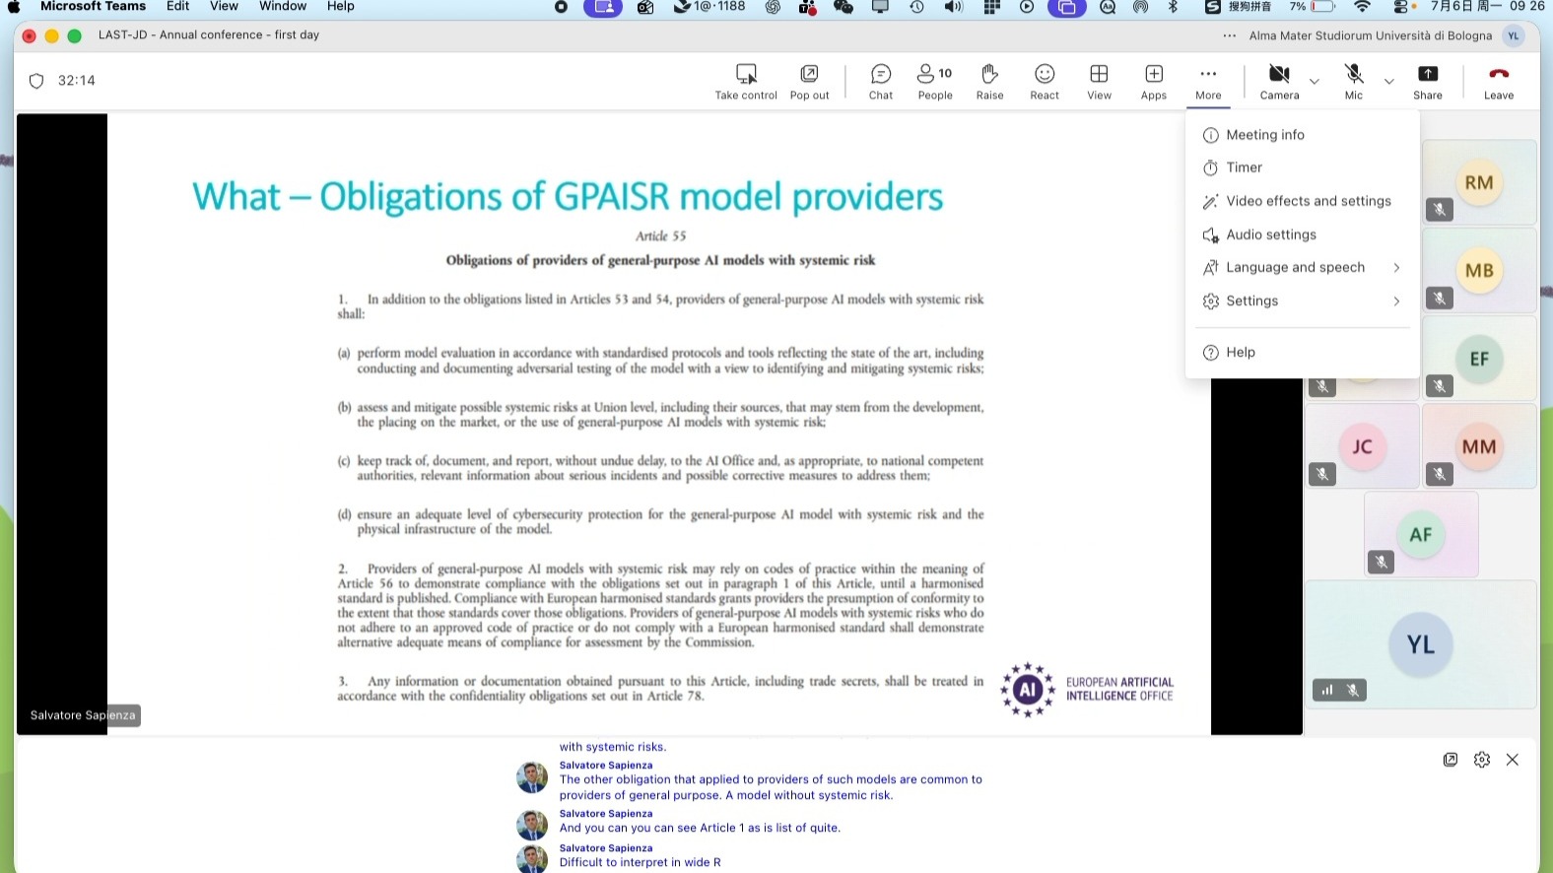Pop out the shared content
Viewport: 1553px width, 873px height.
pos(809,82)
